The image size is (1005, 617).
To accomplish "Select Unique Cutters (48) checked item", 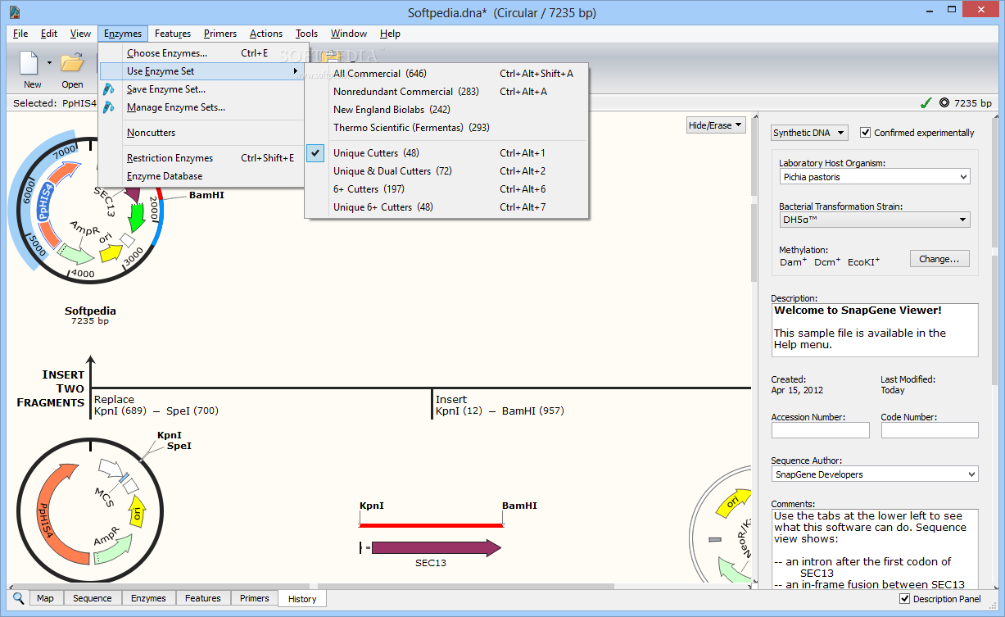I will point(446,153).
